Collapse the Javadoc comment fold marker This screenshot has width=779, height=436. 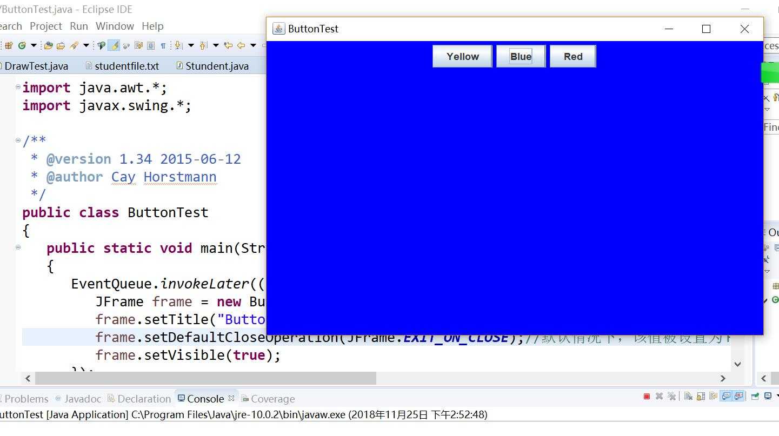18,140
